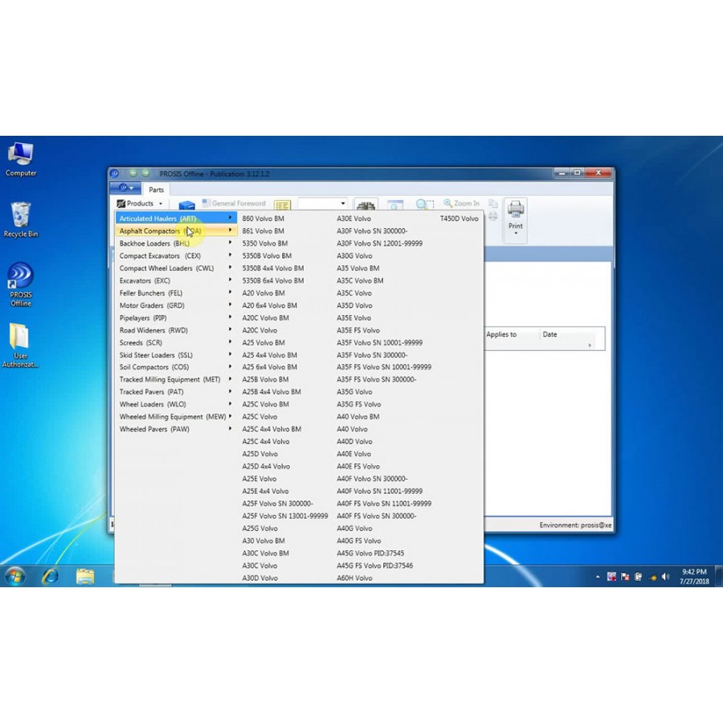Image resolution: width=723 pixels, height=723 pixels.
Task: Switch to the Parts tab
Action: click(156, 190)
